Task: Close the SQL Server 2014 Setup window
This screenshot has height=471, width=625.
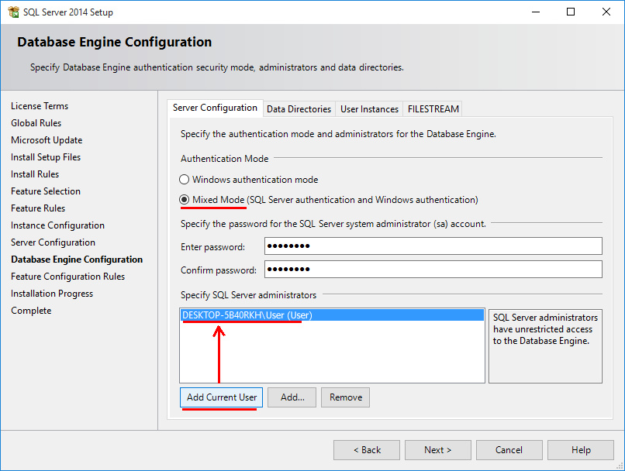Action: [x=606, y=12]
